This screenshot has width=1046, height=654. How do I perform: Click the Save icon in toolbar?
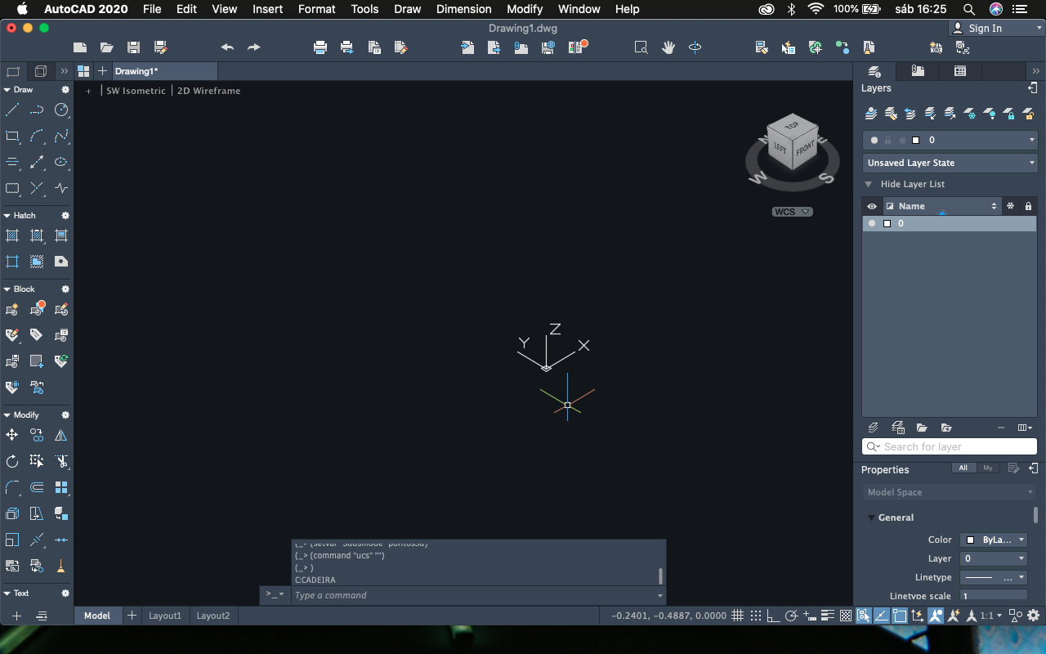(133, 47)
